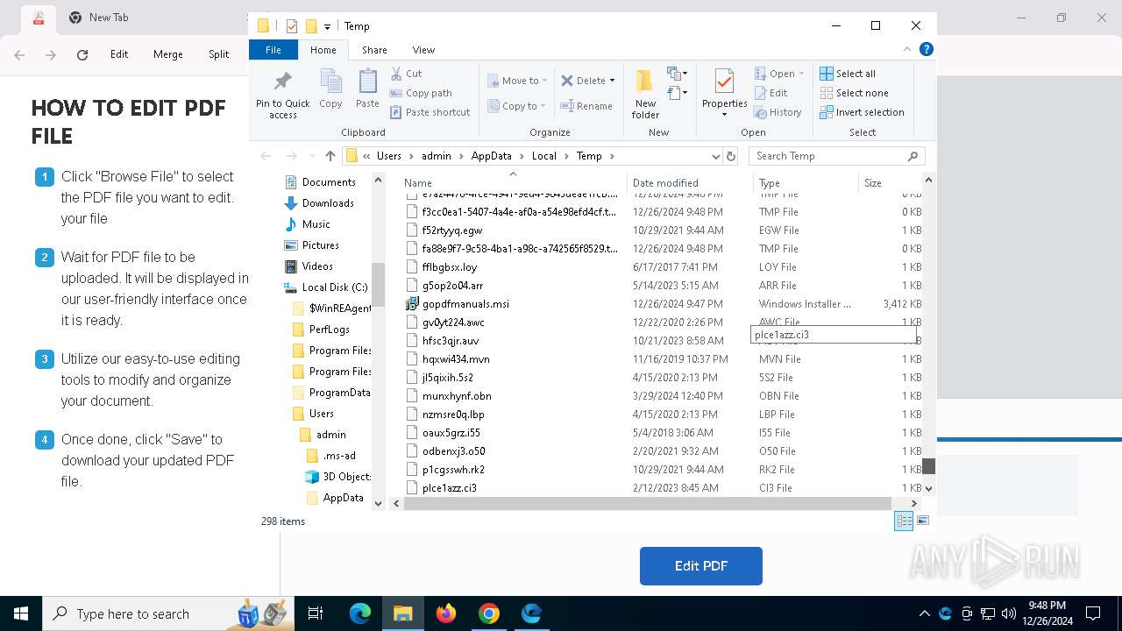This screenshot has height=631, width=1122.
Task: Click Split in PDF editor toolbar
Action: click(x=219, y=54)
